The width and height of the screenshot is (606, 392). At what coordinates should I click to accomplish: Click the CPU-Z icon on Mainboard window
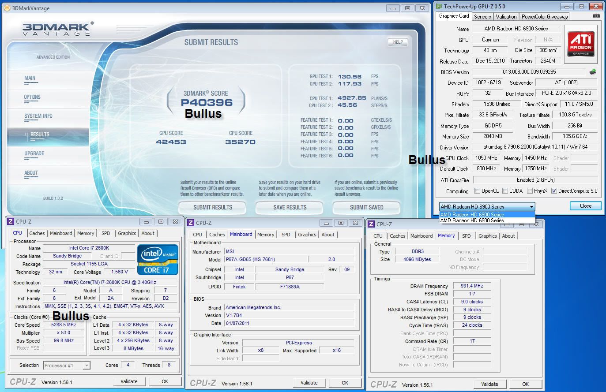pyautogui.click(x=191, y=223)
